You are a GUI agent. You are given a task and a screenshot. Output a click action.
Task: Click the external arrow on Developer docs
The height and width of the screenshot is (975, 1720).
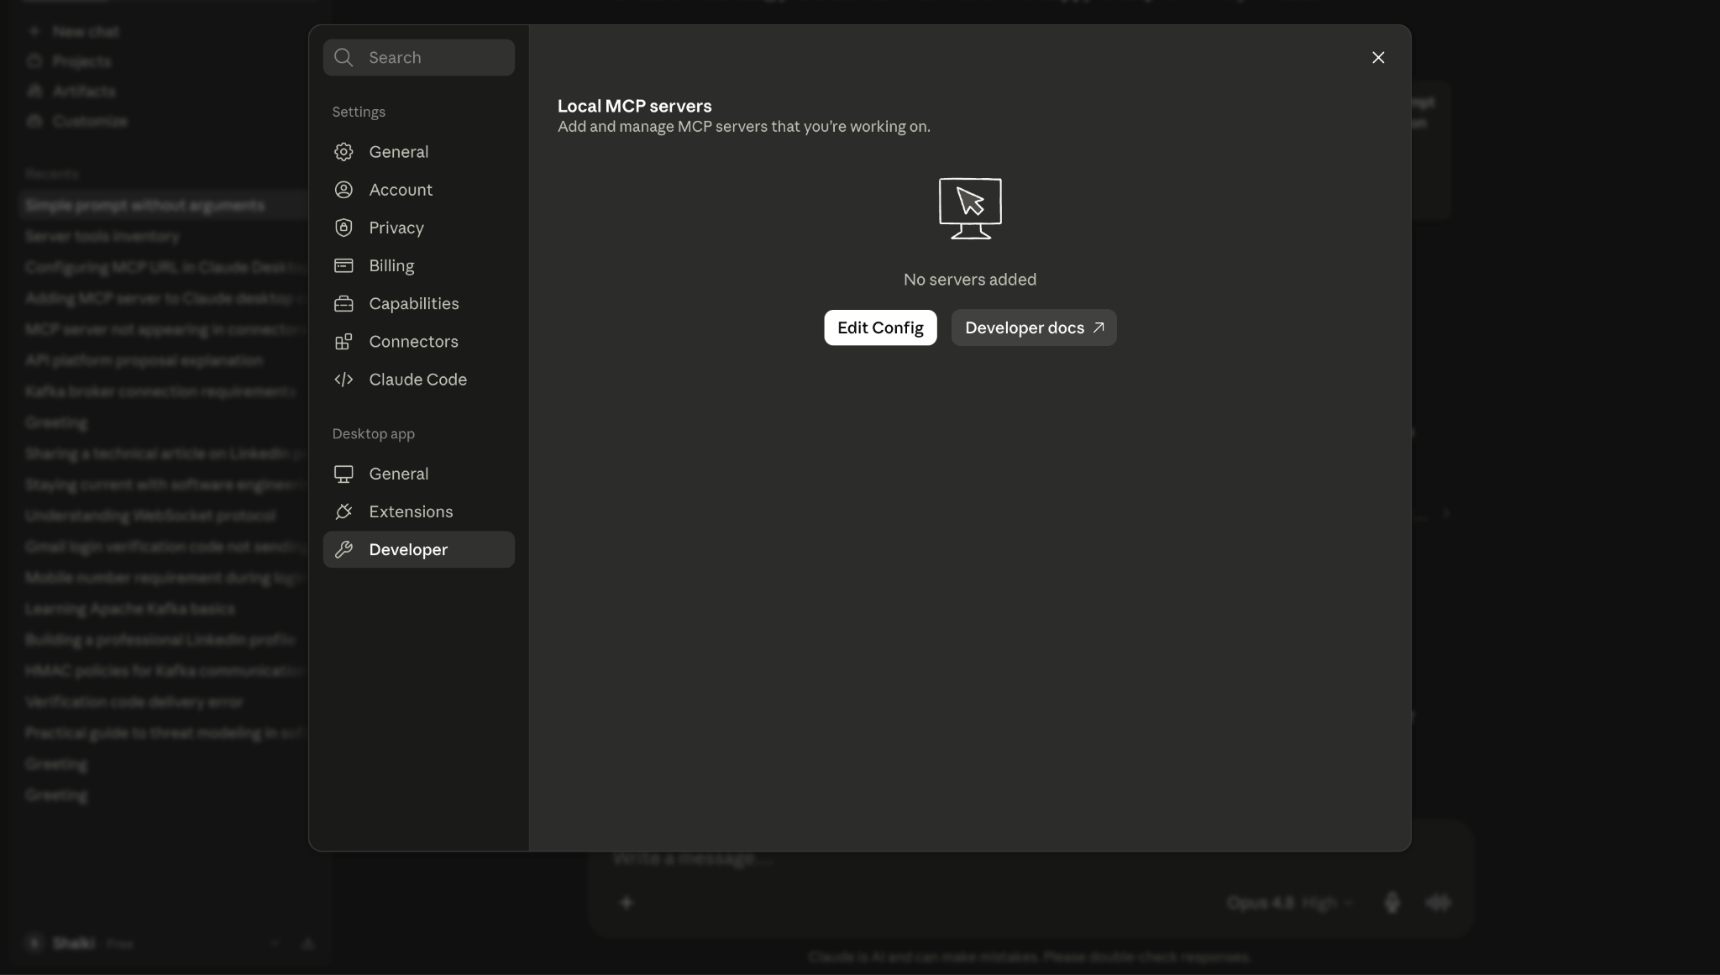coord(1099,328)
